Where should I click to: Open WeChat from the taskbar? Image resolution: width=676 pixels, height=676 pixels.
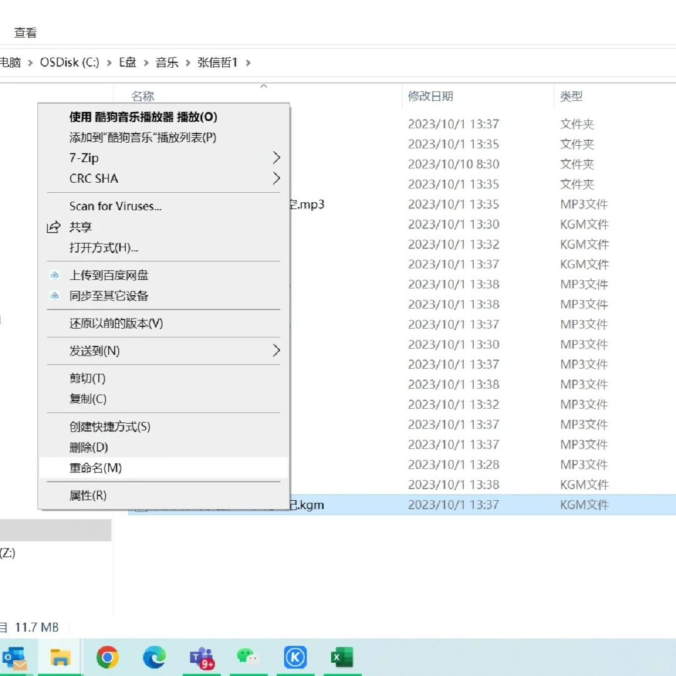tap(248, 657)
